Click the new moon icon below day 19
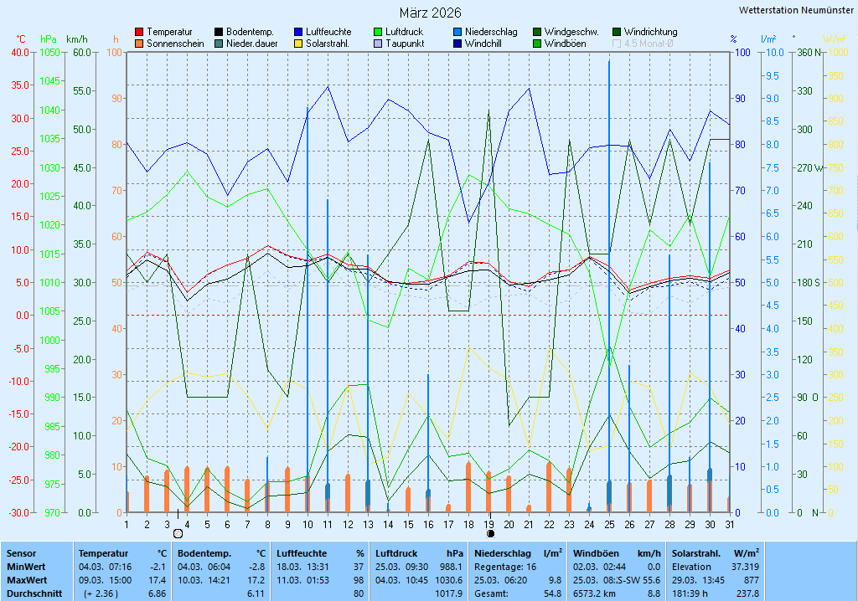Image resolution: width=858 pixels, height=601 pixels. tap(490, 533)
